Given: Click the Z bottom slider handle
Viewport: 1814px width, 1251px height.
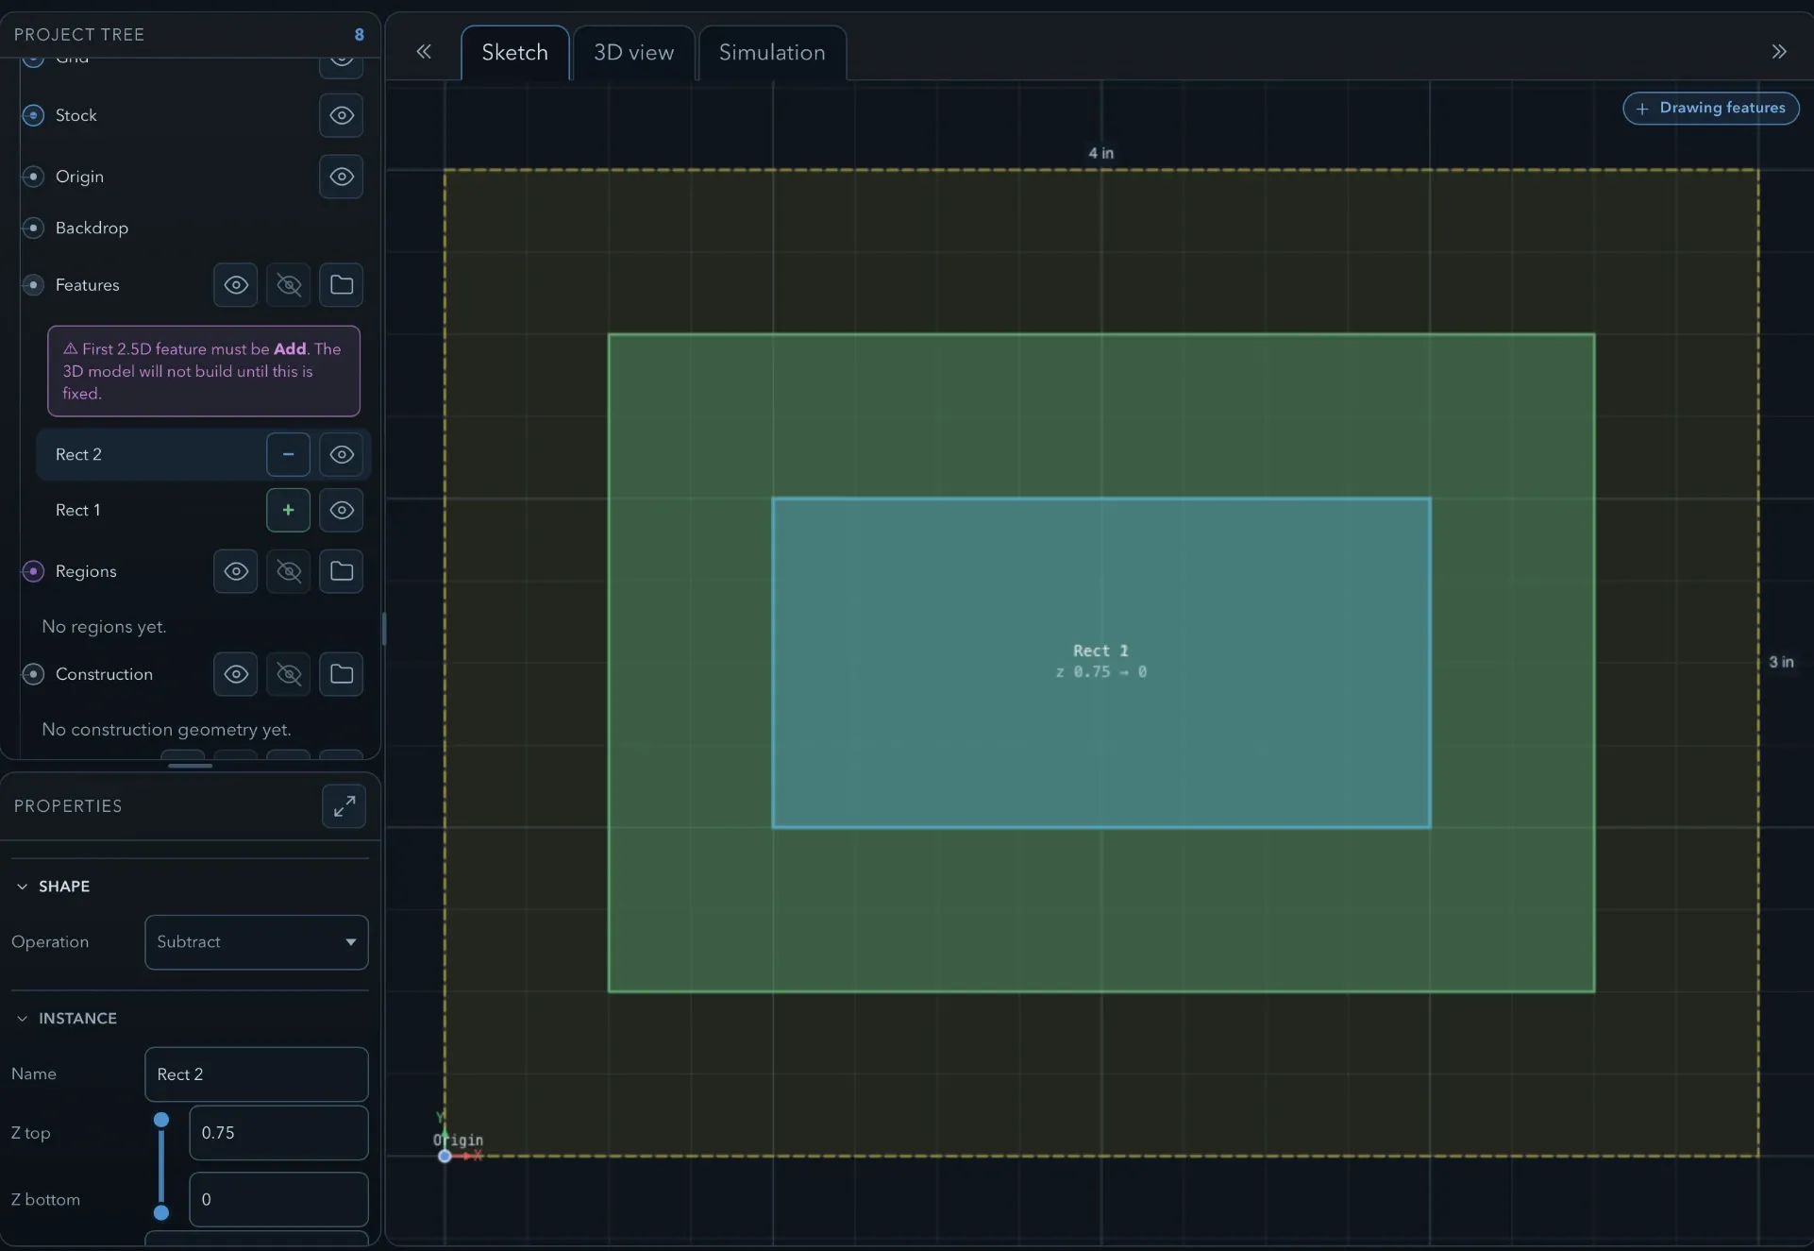Looking at the screenshot, I should [161, 1212].
